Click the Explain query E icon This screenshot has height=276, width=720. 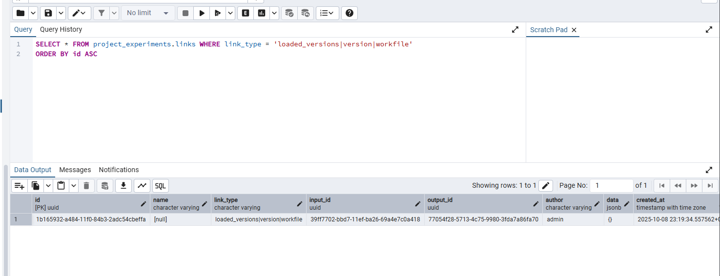pos(246,13)
